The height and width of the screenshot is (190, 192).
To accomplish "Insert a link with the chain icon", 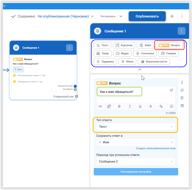I will coord(161,106).
